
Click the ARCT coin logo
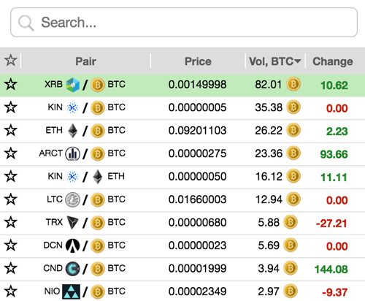[72, 153]
